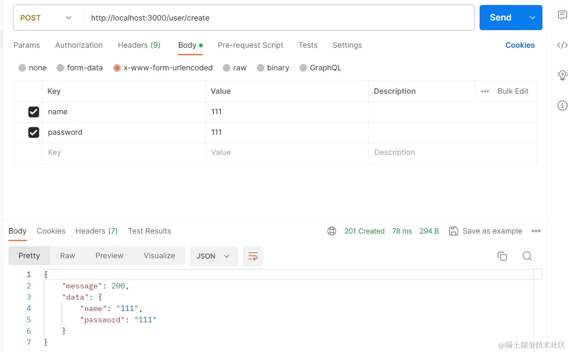
Task: Click the "message": 200 line
Action: point(96,286)
